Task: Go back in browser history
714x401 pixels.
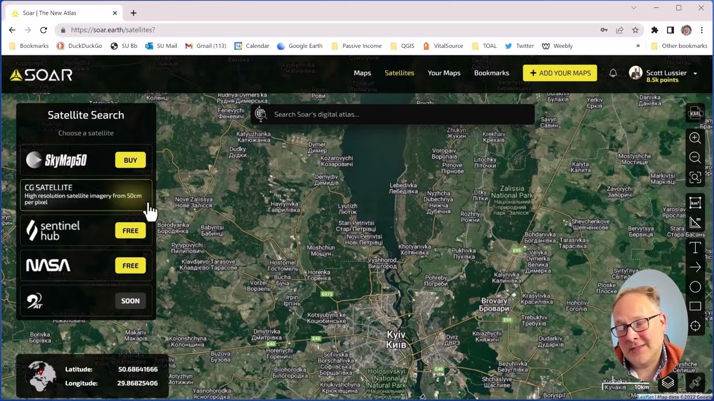Action: coord(12,30)
